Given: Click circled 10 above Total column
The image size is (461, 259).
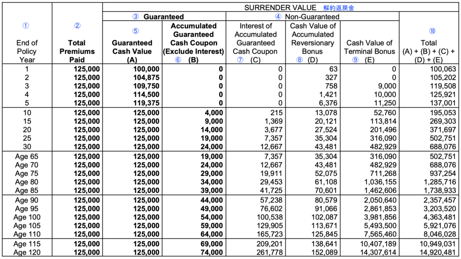Looking at the screenshot, I should pos(432,31).
